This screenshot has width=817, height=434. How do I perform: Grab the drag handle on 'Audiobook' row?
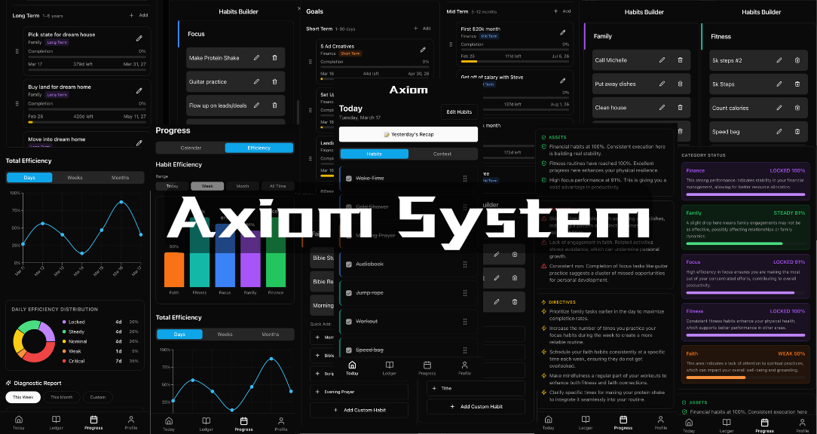(x=465, y=264)
